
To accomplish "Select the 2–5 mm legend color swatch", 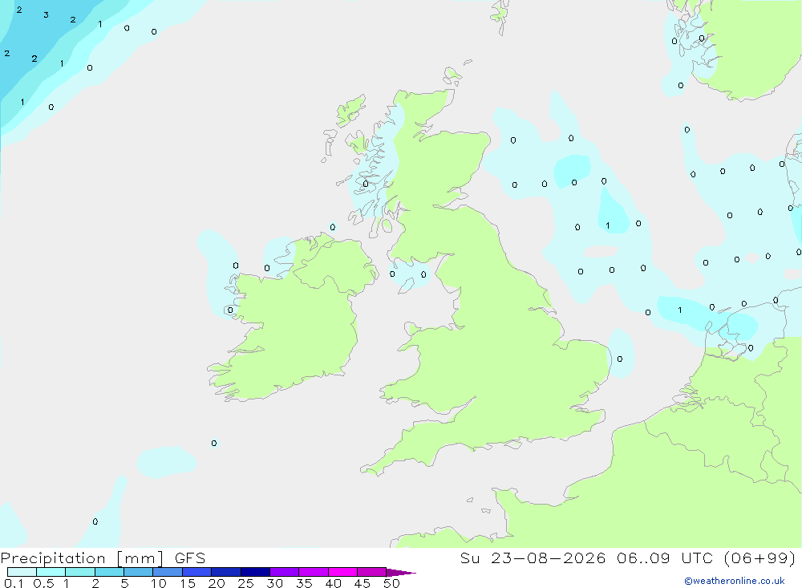I will click(x=109, y=572).
